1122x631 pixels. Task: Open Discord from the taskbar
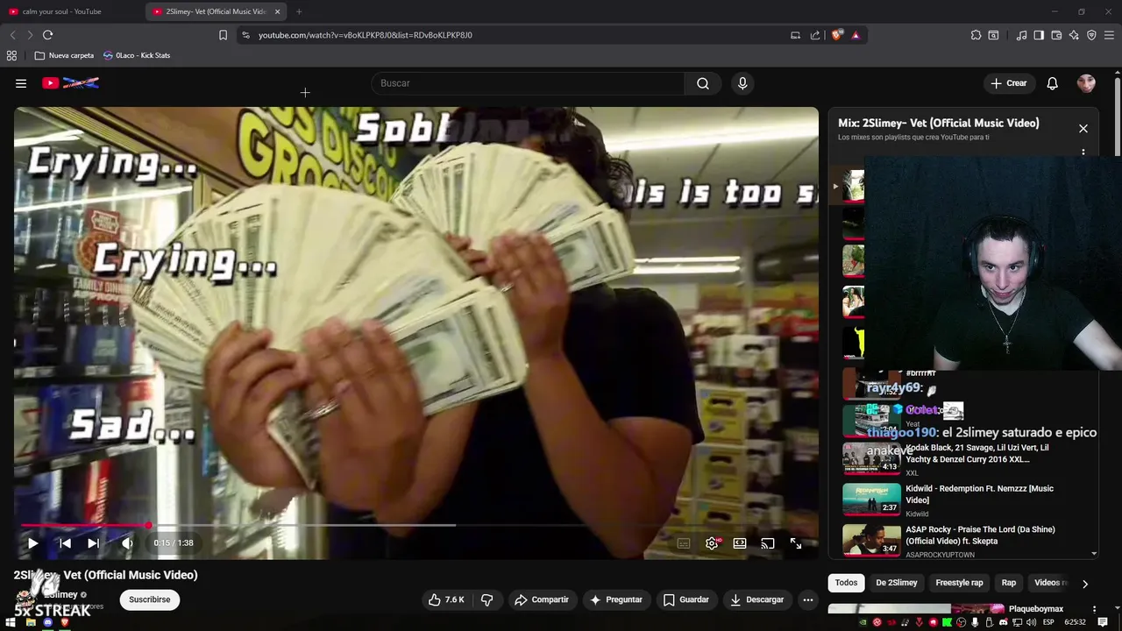click(x=47, y=622)
